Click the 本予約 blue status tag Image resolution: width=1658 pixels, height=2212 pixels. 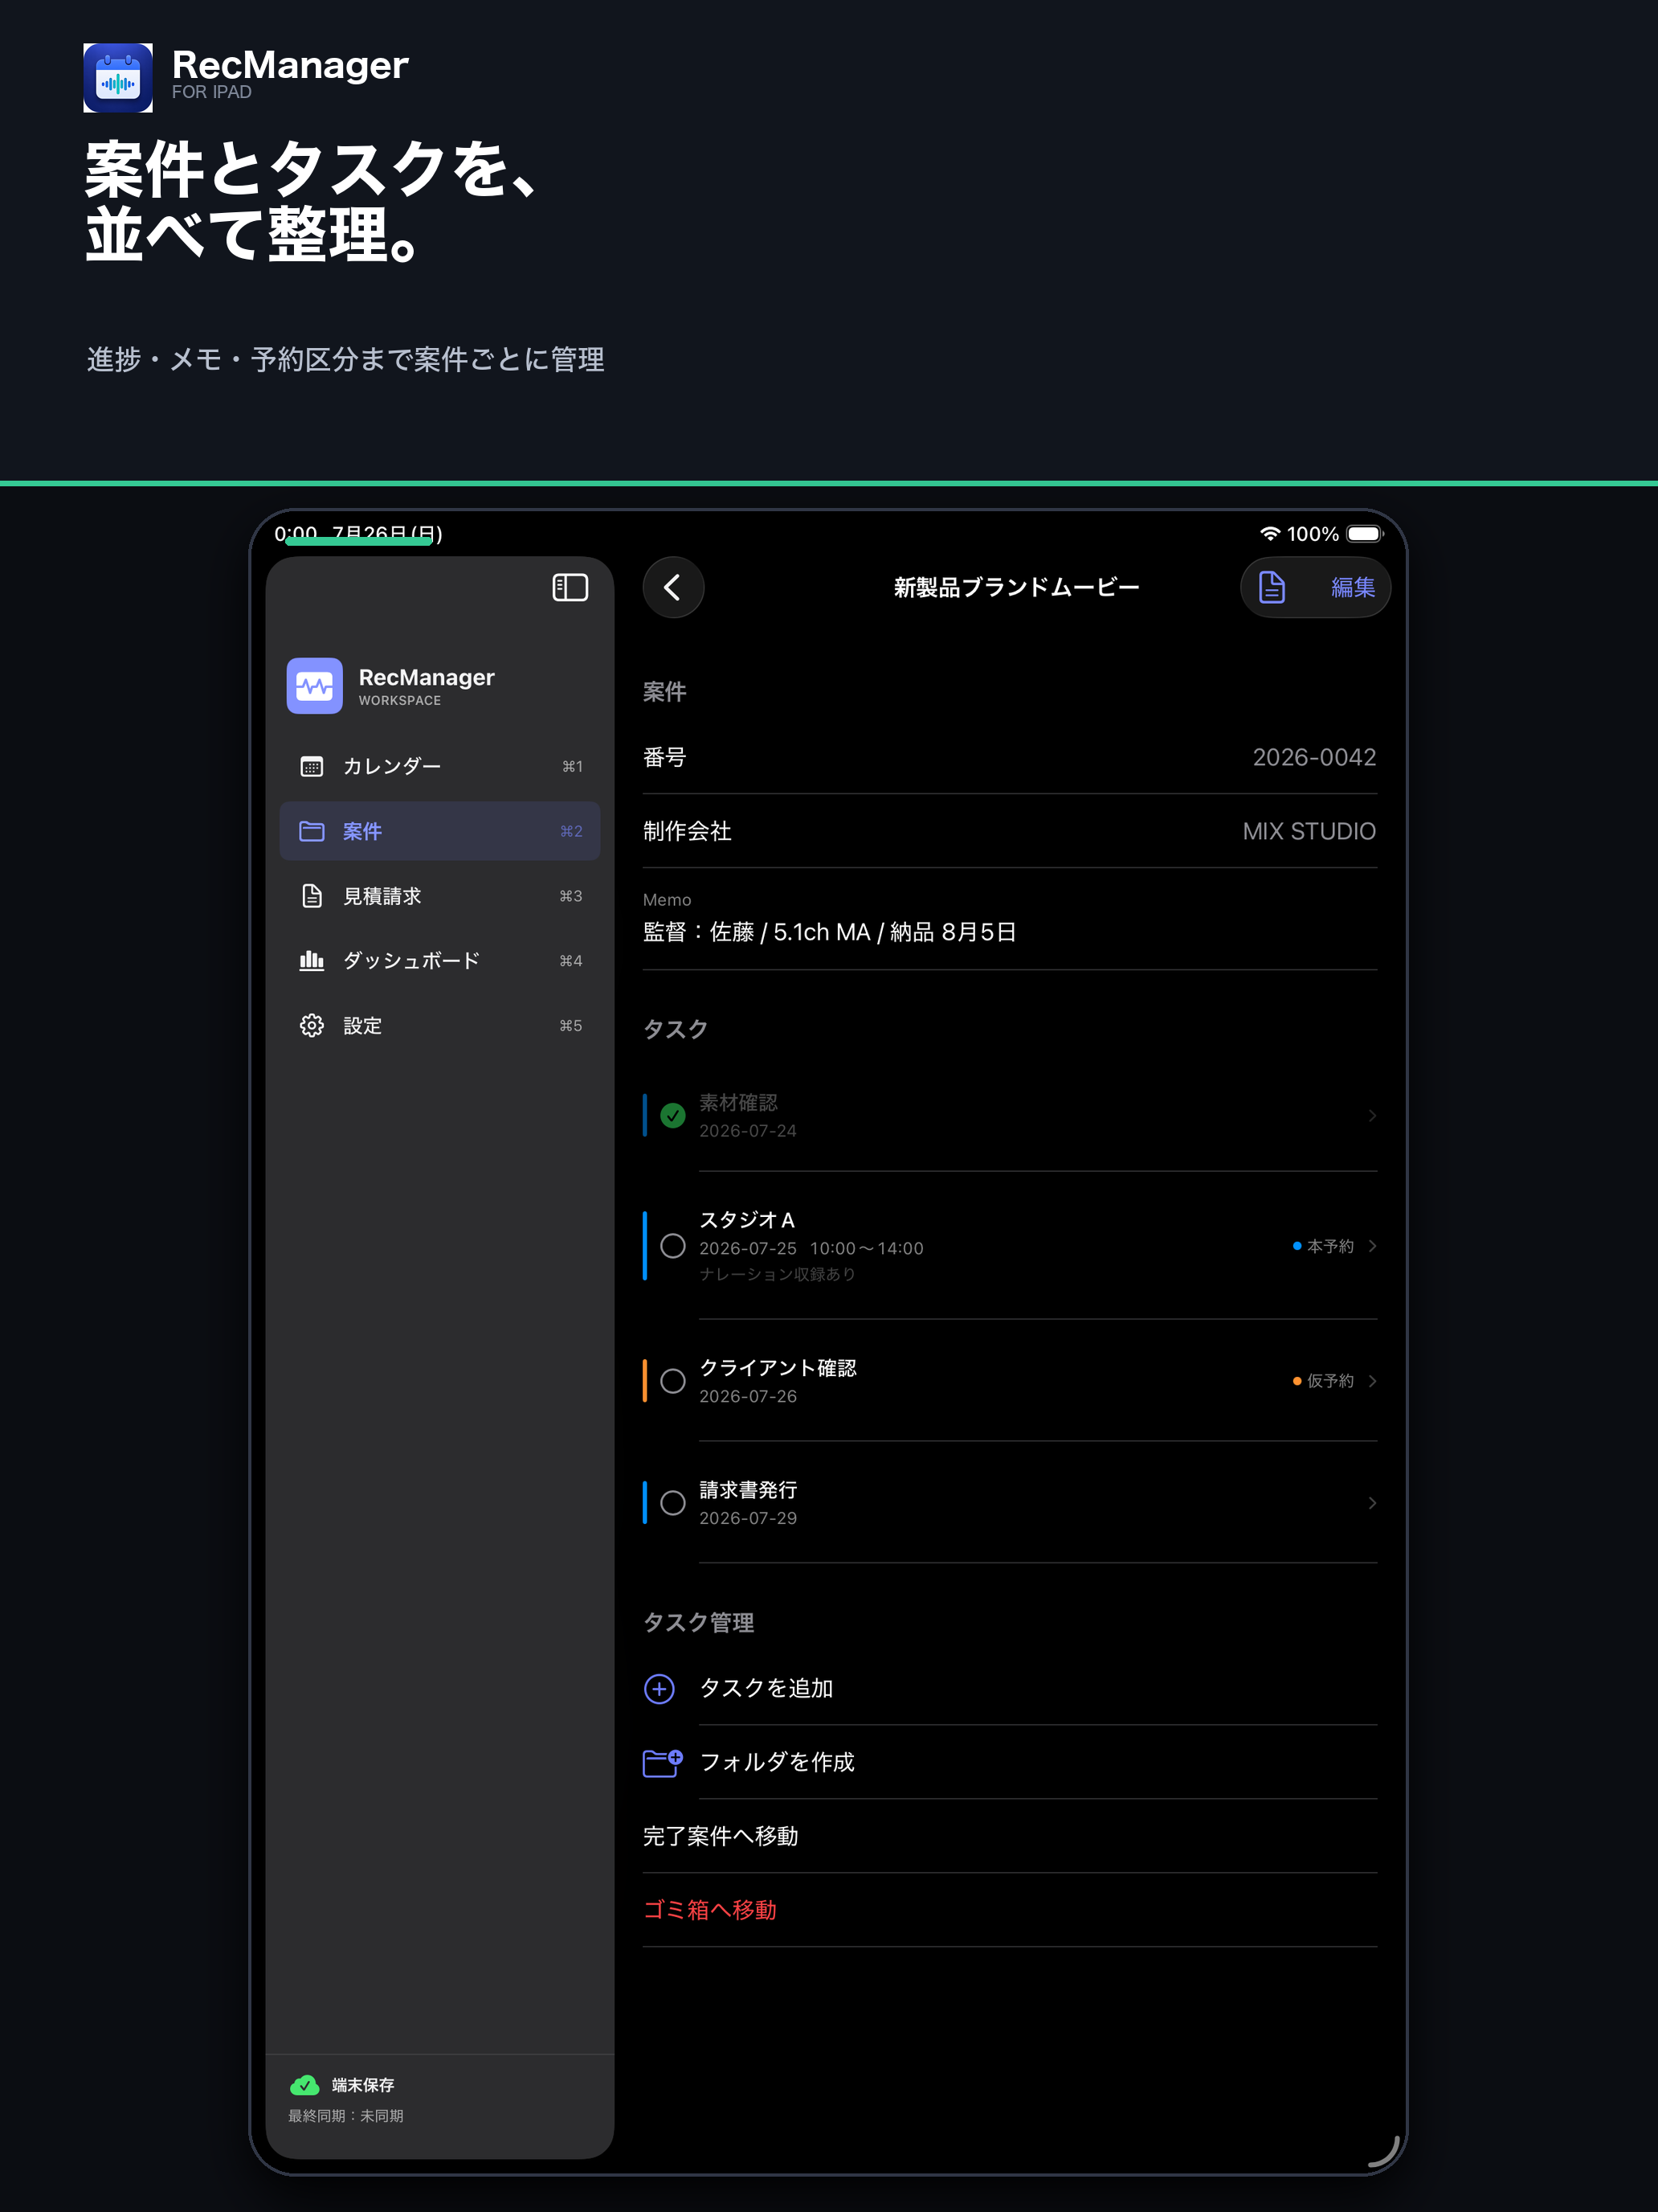1323,1246
